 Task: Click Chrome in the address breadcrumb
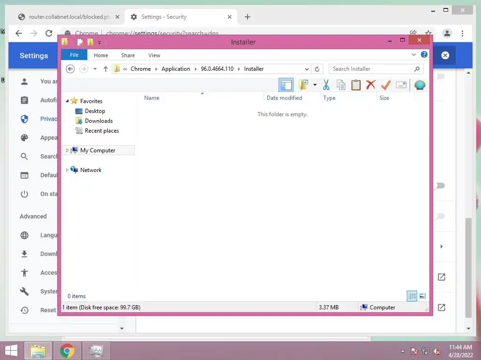tap(140, 69)
